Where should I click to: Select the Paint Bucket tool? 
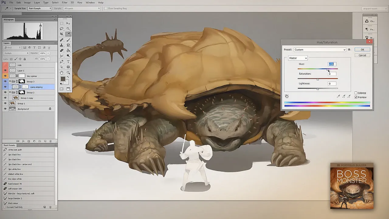(x=68, y=50)
